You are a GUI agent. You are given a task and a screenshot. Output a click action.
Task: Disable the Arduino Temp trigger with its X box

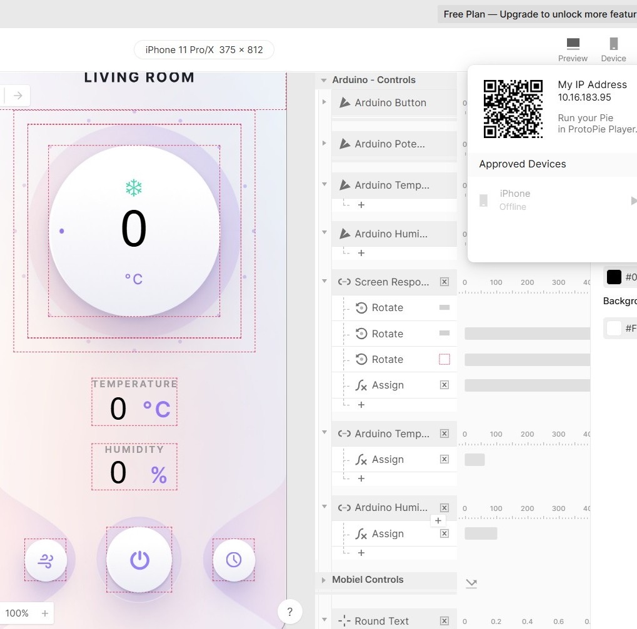[x=444, y=433]
